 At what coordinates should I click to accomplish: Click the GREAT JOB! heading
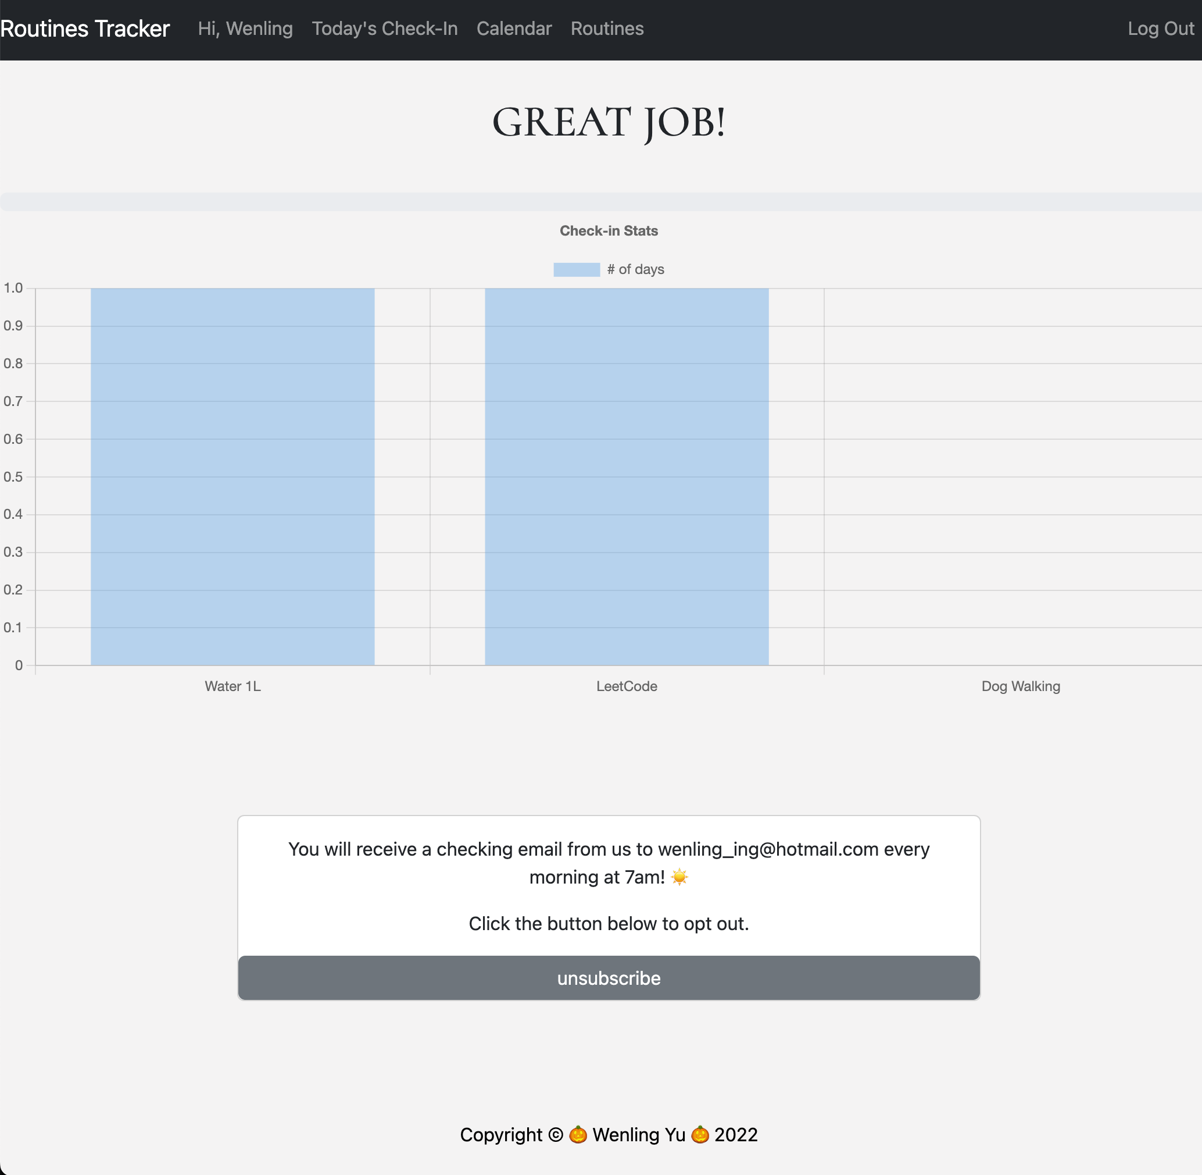coord(608,121)
